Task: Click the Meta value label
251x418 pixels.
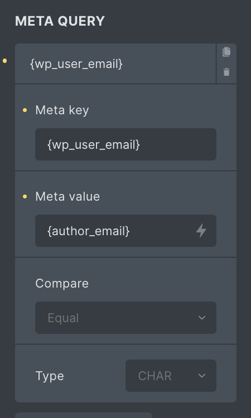Action: [x=67, y=197]
